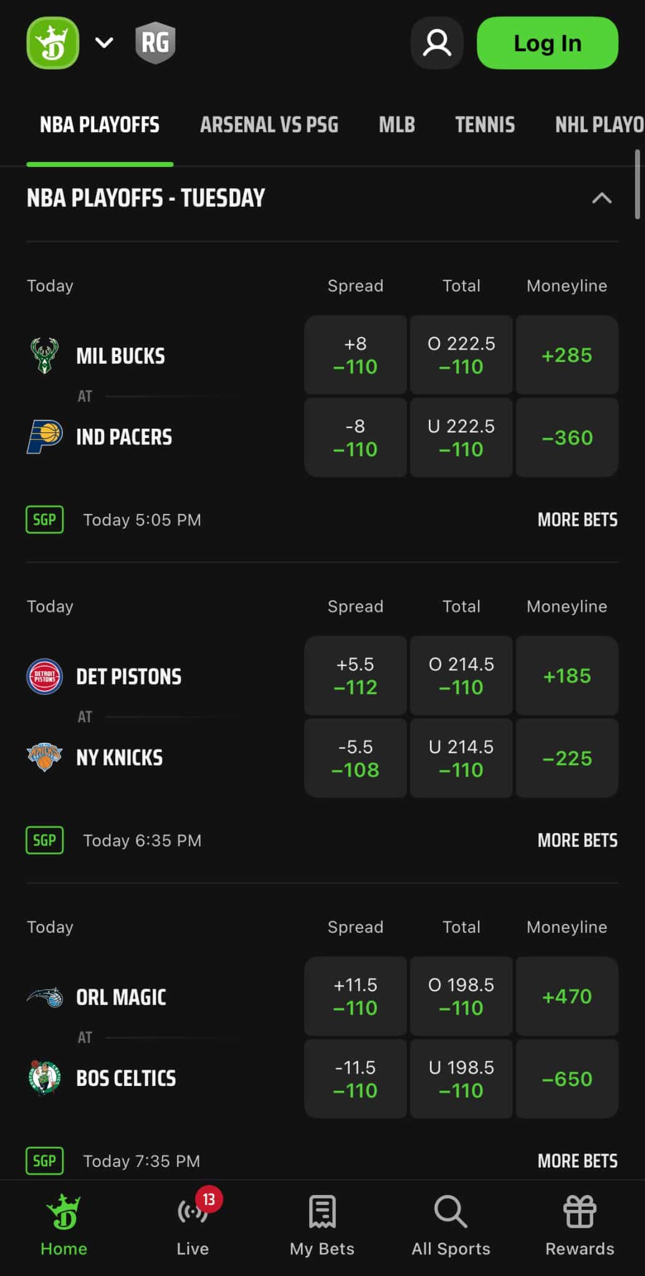Click the Log In button
This screenshot has height=1276, width=645.
[547, 42]
